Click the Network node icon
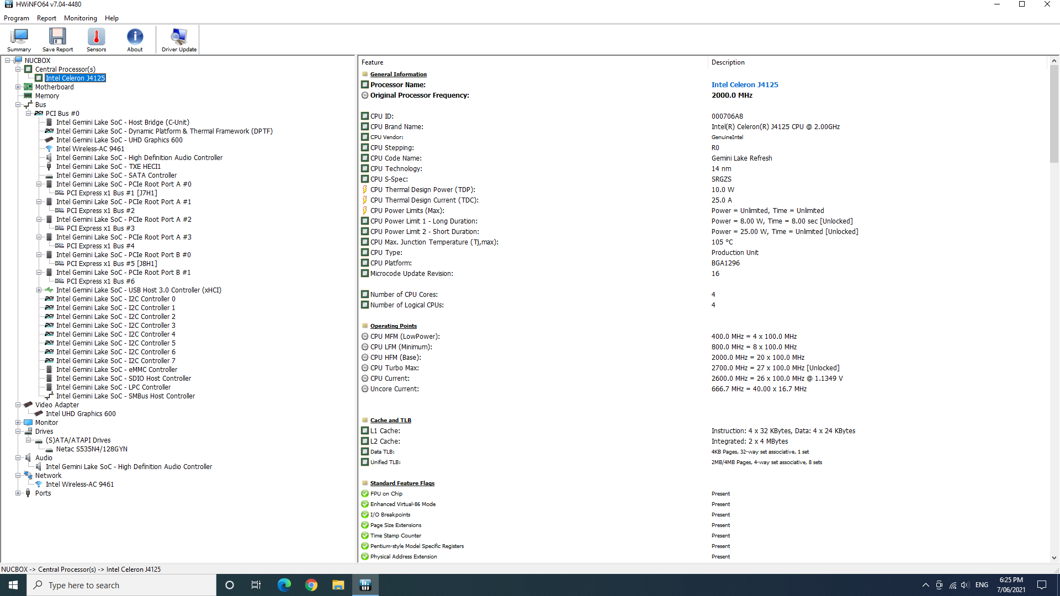 click(x=28, y=476)
